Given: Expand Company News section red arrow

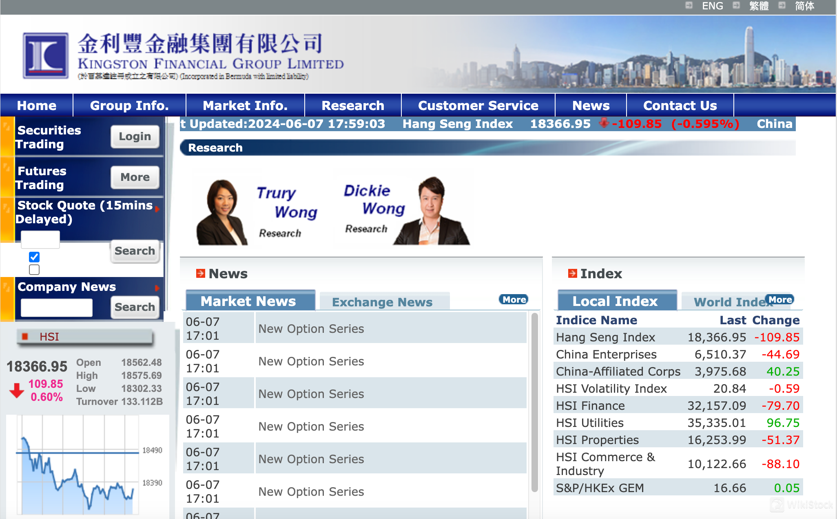Looking at the screenshot, I should pos(157,288).
